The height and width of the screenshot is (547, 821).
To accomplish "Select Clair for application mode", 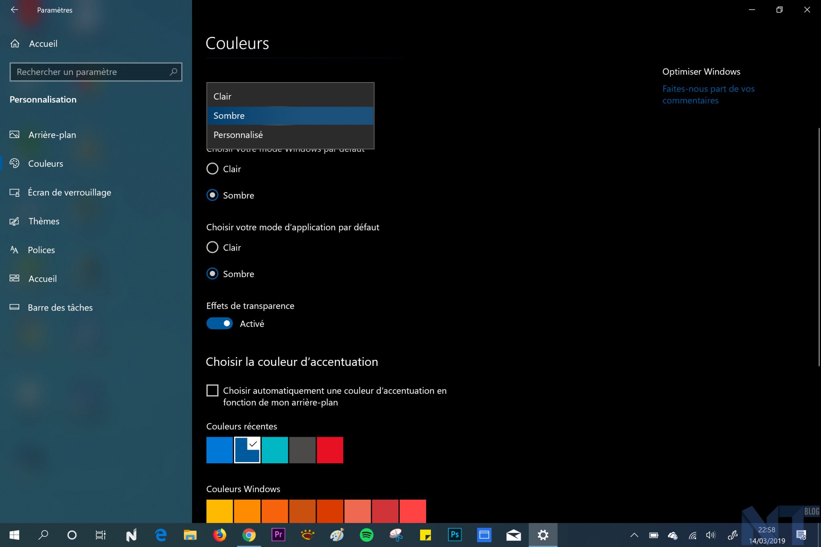I will (x=212, y=247).
